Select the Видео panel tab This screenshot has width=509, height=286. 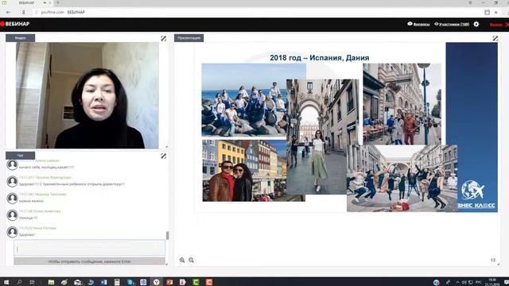[20, 38]
